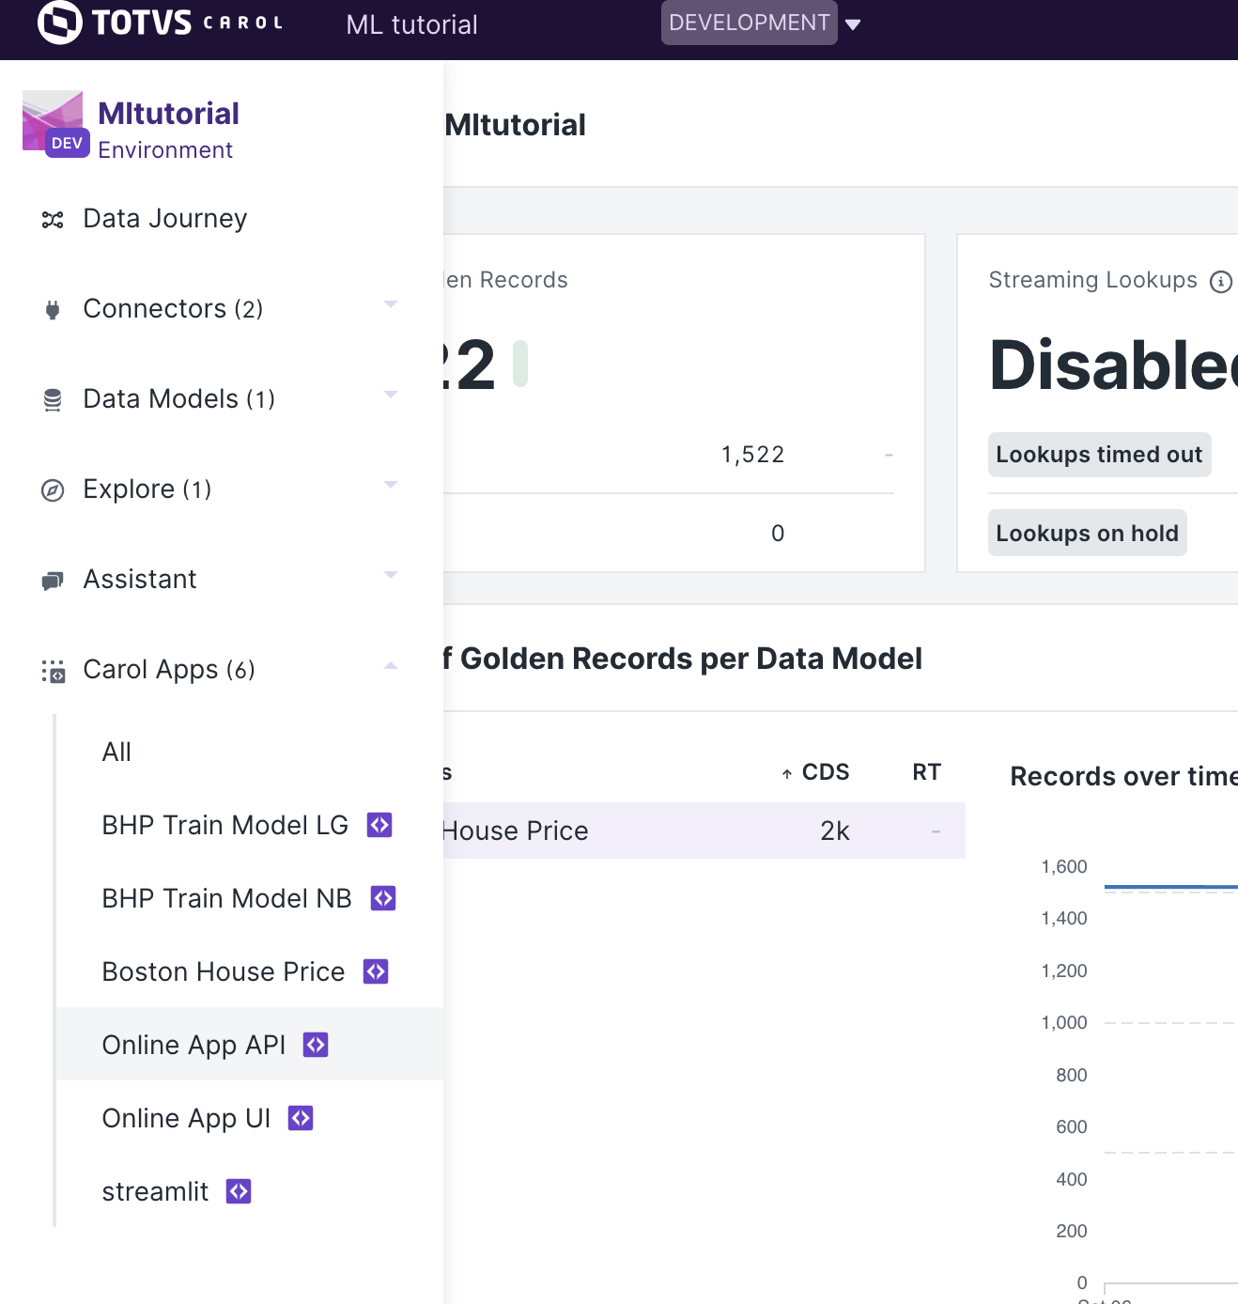Screen dimensions: 1238x1304
Task: Click the Carol Apps grid icon
Action: point(54,671)
